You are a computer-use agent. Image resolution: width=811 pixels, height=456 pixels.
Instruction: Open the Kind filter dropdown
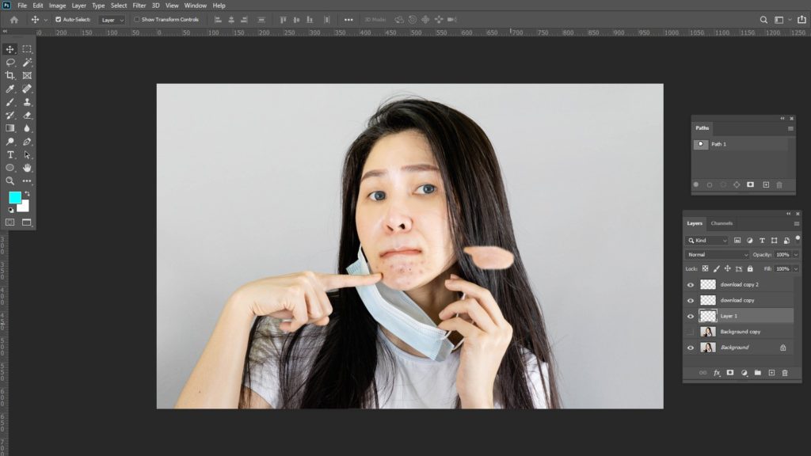707,241
